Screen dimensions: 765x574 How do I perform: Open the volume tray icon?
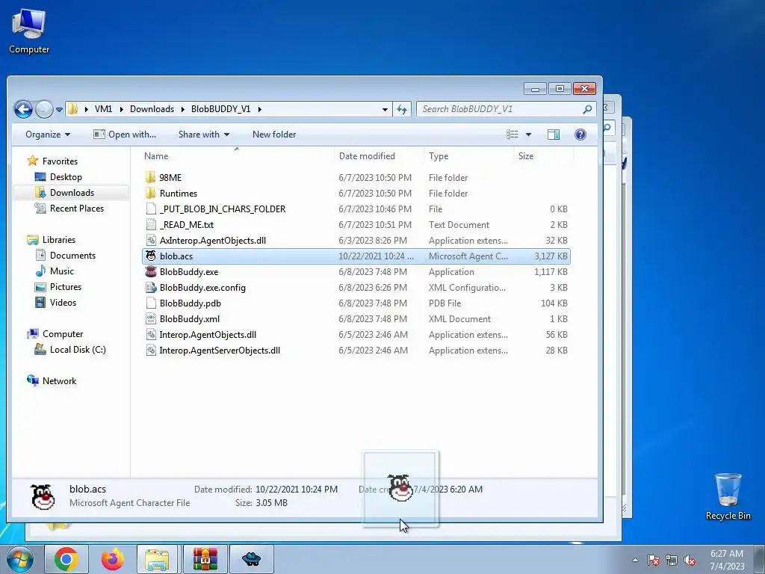tap(690, 560)
